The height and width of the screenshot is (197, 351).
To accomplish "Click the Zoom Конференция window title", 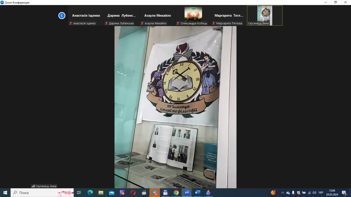I will [17, 2].
